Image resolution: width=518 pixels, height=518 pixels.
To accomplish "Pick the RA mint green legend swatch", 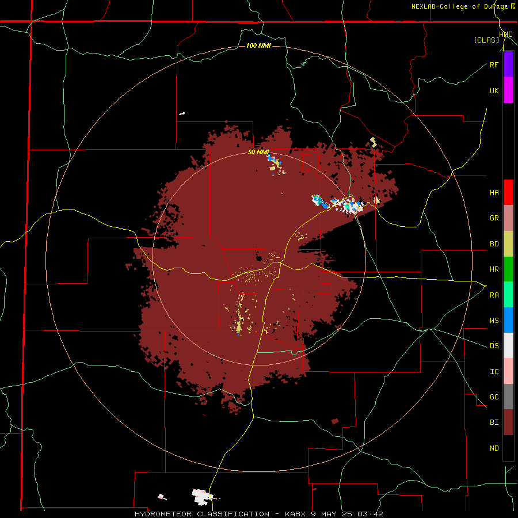I will 508,295.
